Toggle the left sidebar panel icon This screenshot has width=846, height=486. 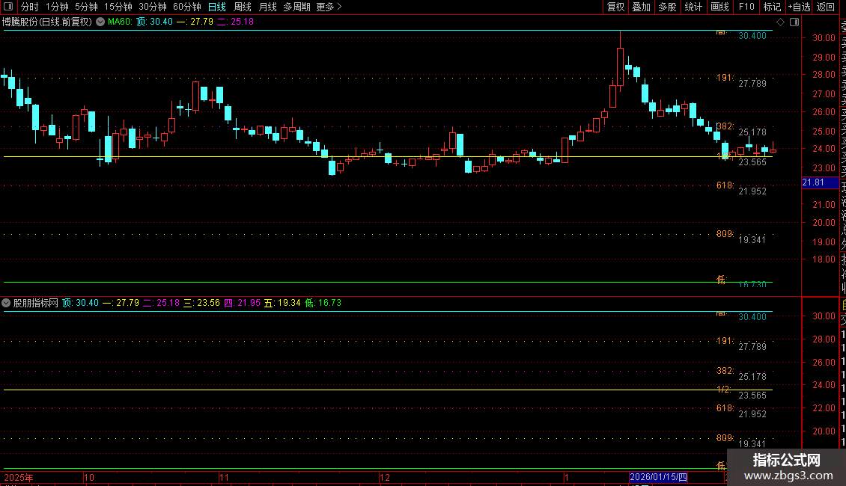tap(8, 7)
